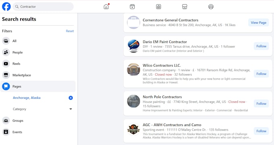This screenshot has width=274, height=145.
Task: Click Wilco Contractors profile picture
Action: point(133,70)
